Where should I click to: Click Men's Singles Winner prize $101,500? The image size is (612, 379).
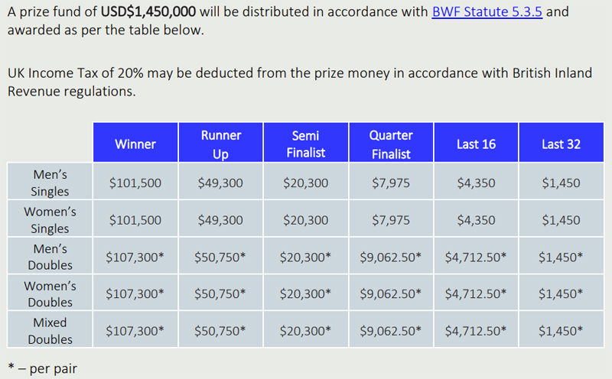[135, 183]
